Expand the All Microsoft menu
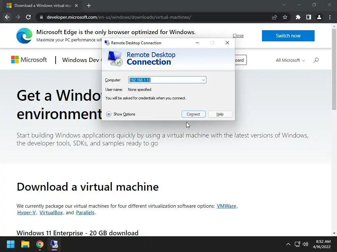The width and height of the screenshot is (337, 252). pyautogui.click(x=290, y=60)
